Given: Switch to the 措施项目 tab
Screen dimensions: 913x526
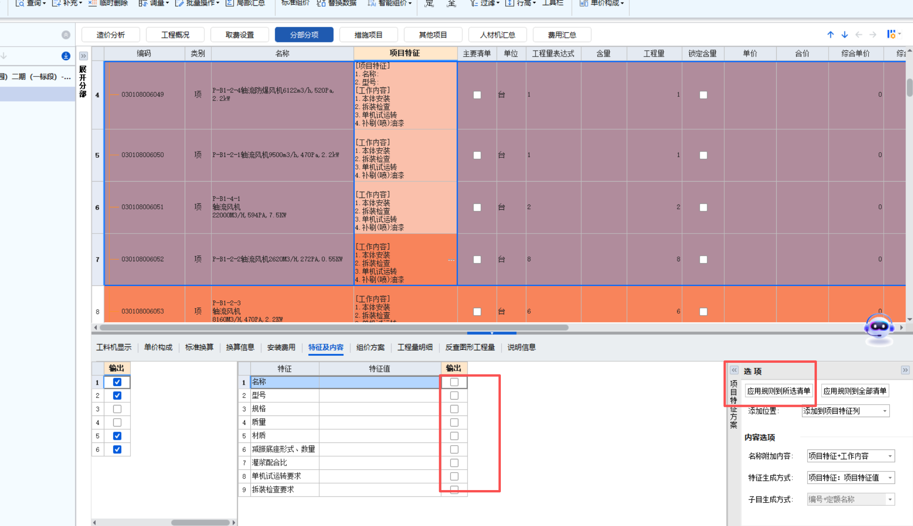Looking at the screenshot, I should click(368, 34).
